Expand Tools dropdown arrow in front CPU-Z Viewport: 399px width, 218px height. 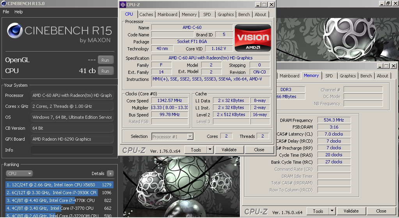[210, 150]
